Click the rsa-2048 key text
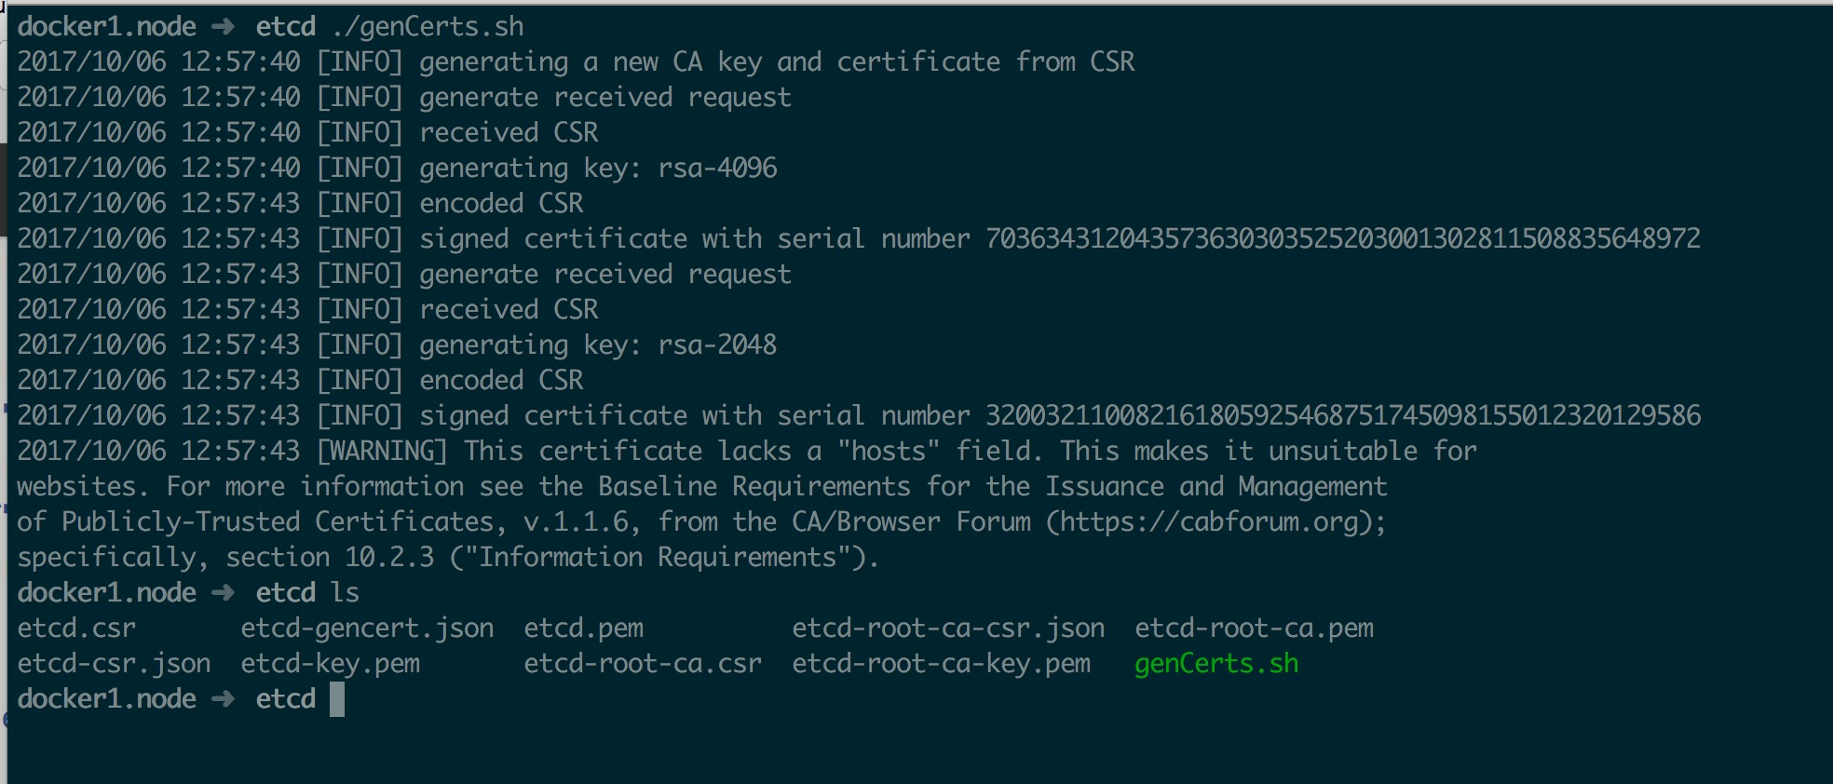The image size is (1833, 784). point(717,345)
